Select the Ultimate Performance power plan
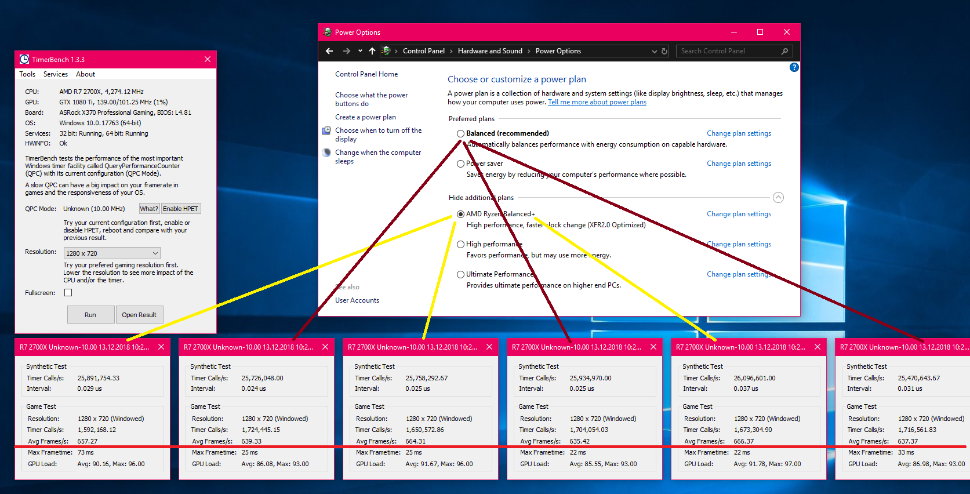Image resolution: width=970 pixels, height=494 pixels. pos(460,274)
